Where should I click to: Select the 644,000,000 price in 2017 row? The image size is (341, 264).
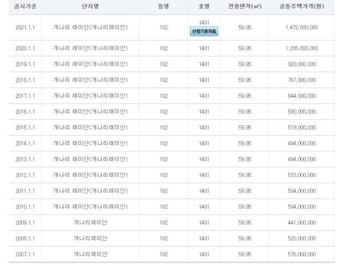[x=302, y=96]
